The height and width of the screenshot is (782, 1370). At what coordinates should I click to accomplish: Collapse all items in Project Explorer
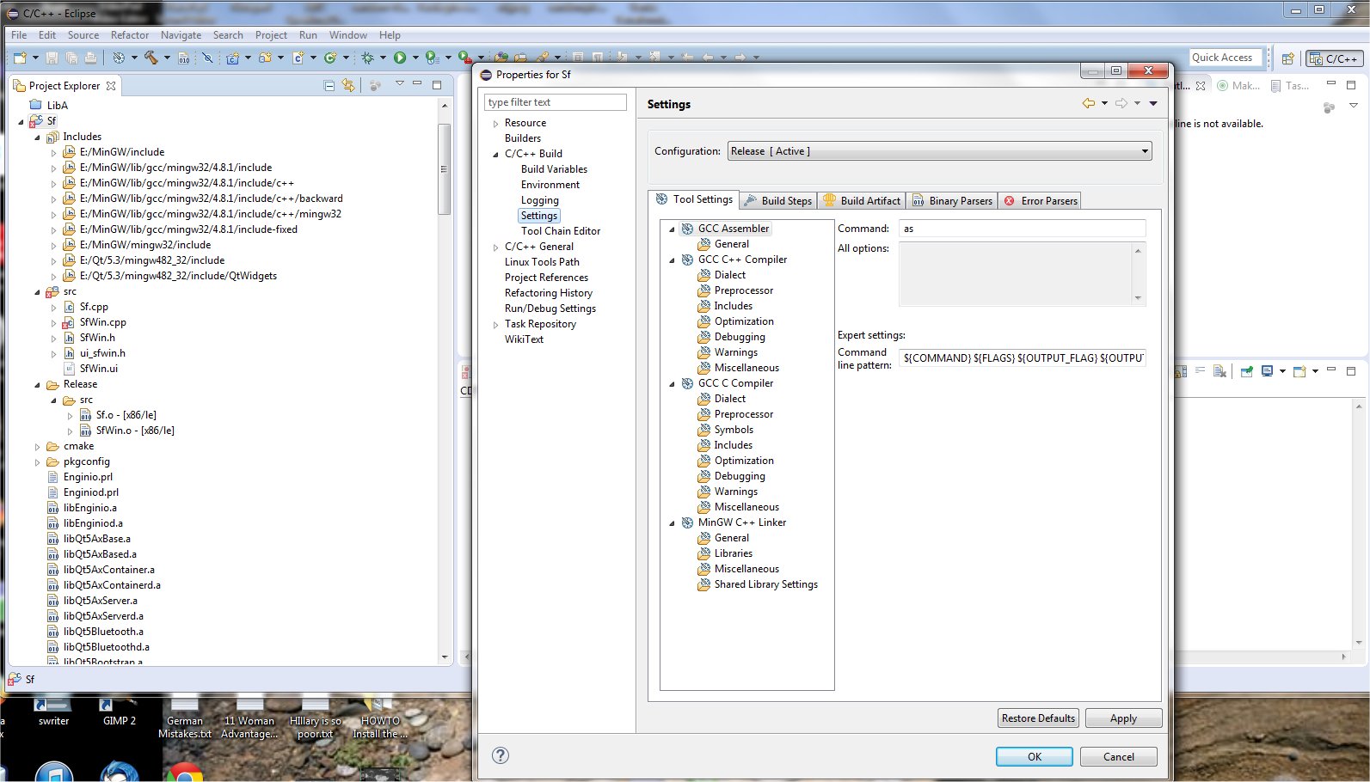point(329,85)
